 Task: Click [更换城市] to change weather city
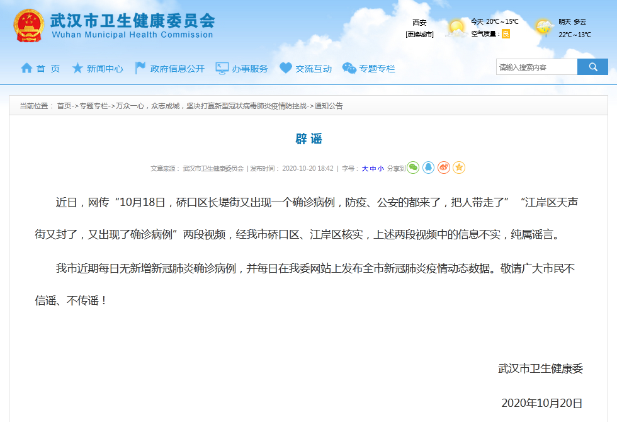pos(420,35)
